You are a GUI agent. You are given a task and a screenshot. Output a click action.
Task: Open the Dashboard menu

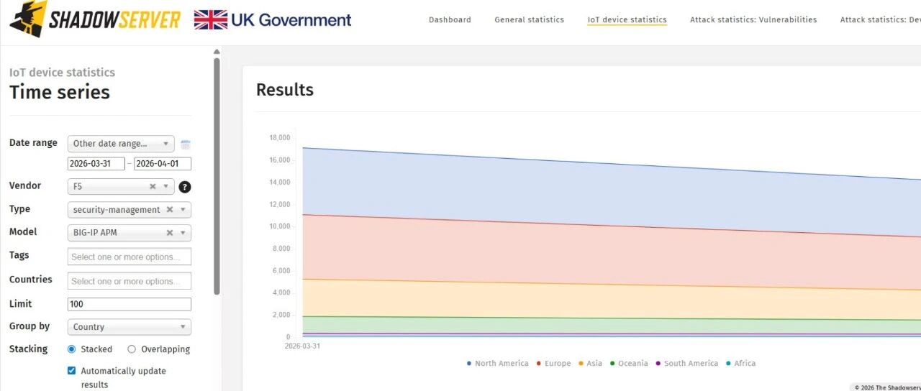point(450,20)
